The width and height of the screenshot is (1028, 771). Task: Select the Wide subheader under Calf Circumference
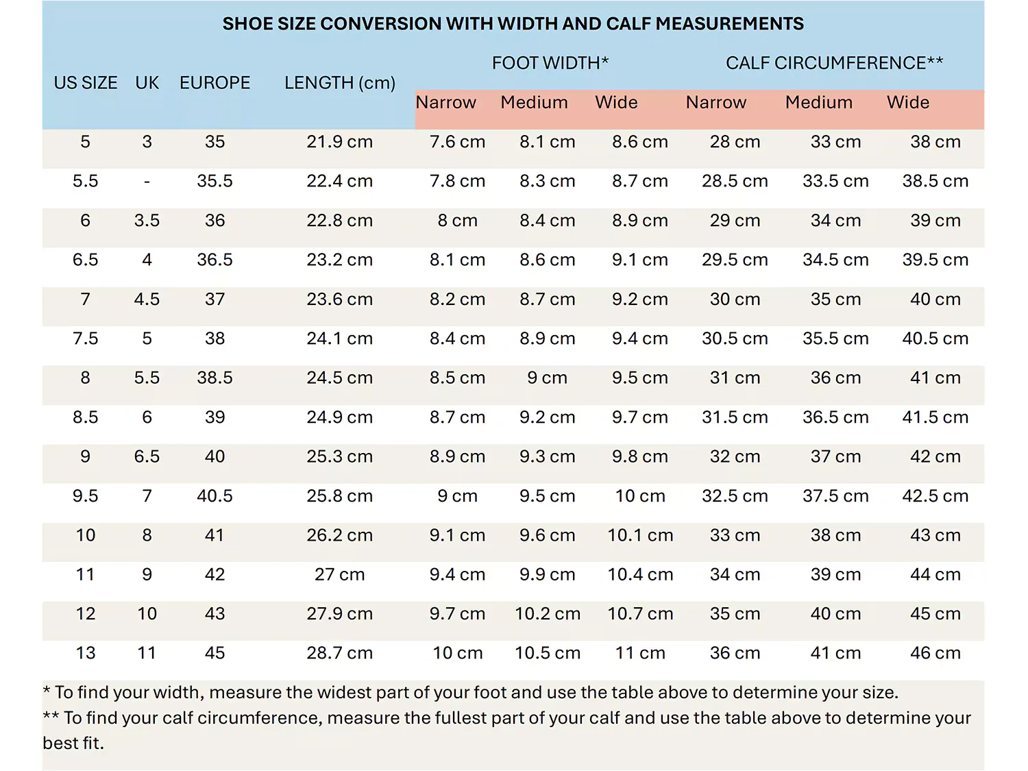point(908,103)
